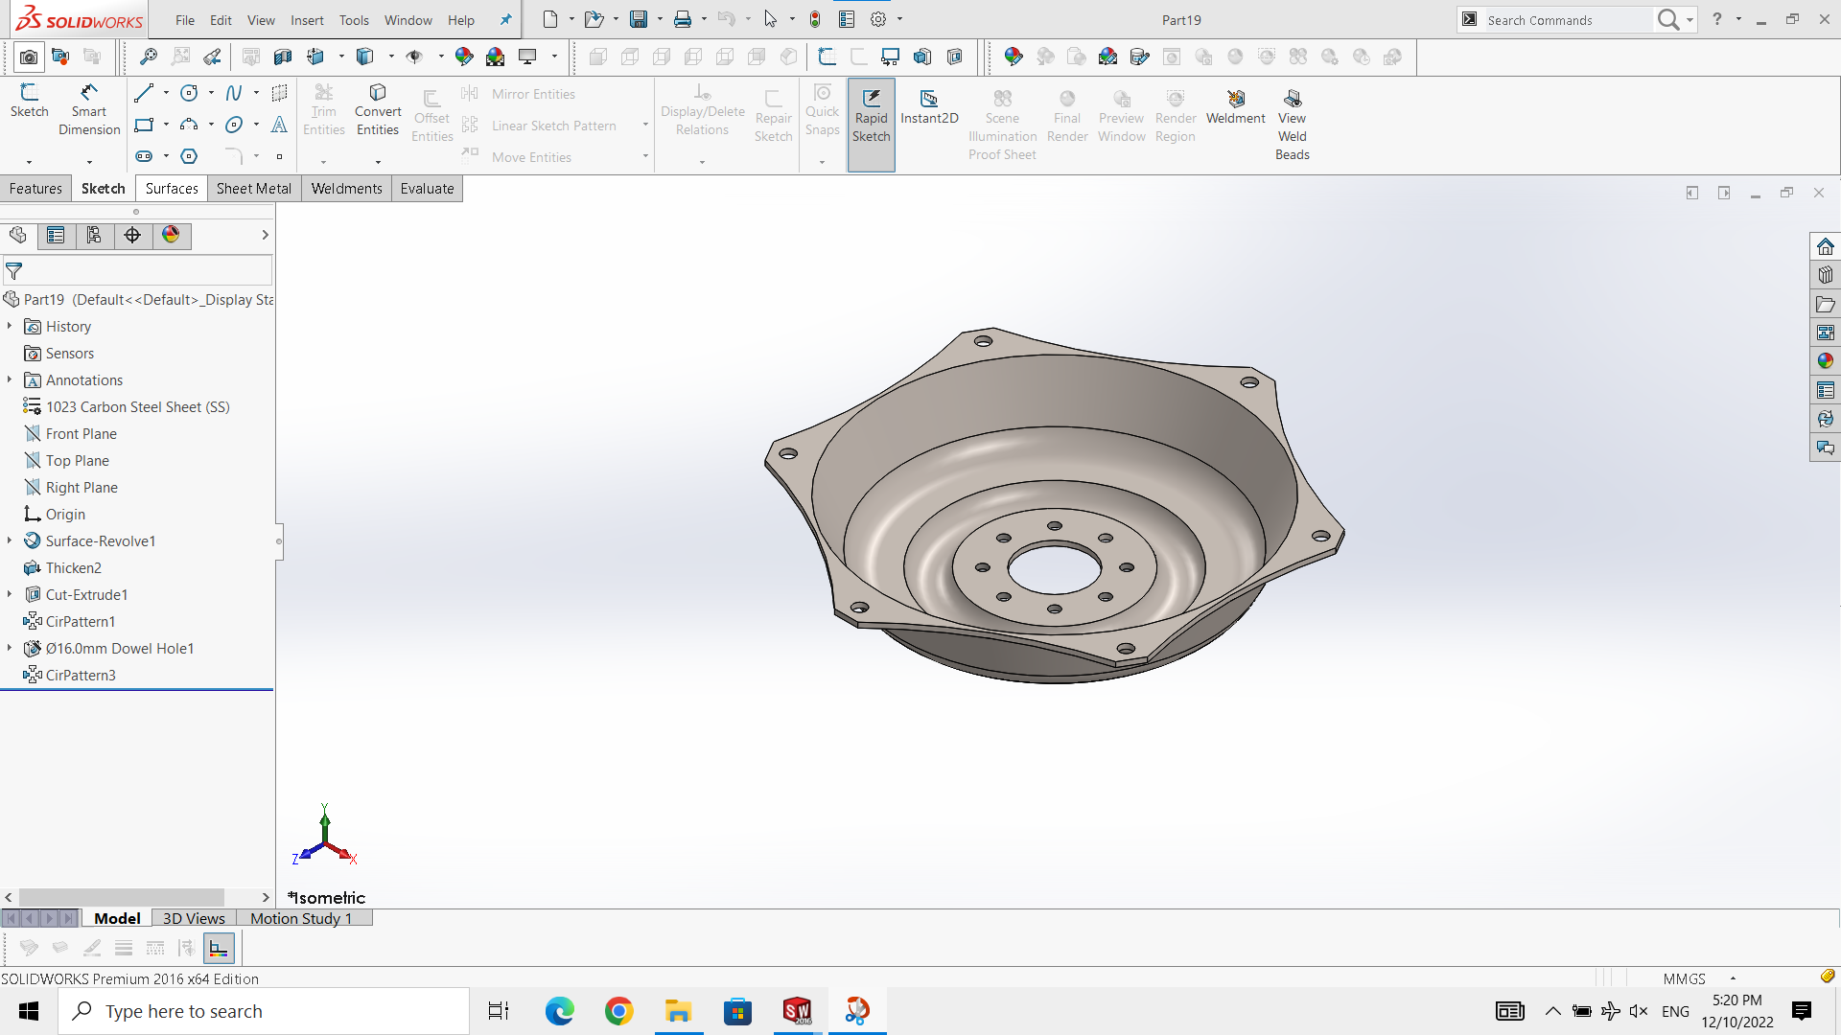Click the feature tree horizontal scrollbar

click(x=122, y=898)
